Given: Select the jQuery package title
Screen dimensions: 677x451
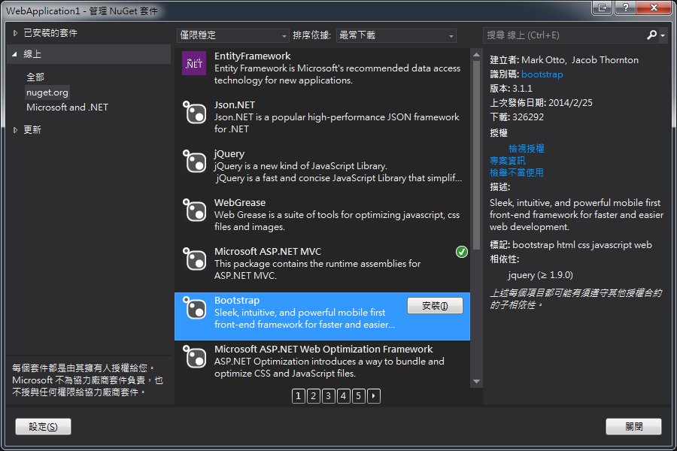Looking at the screenshot, I should pyautogui.click(x=229, y=153).
